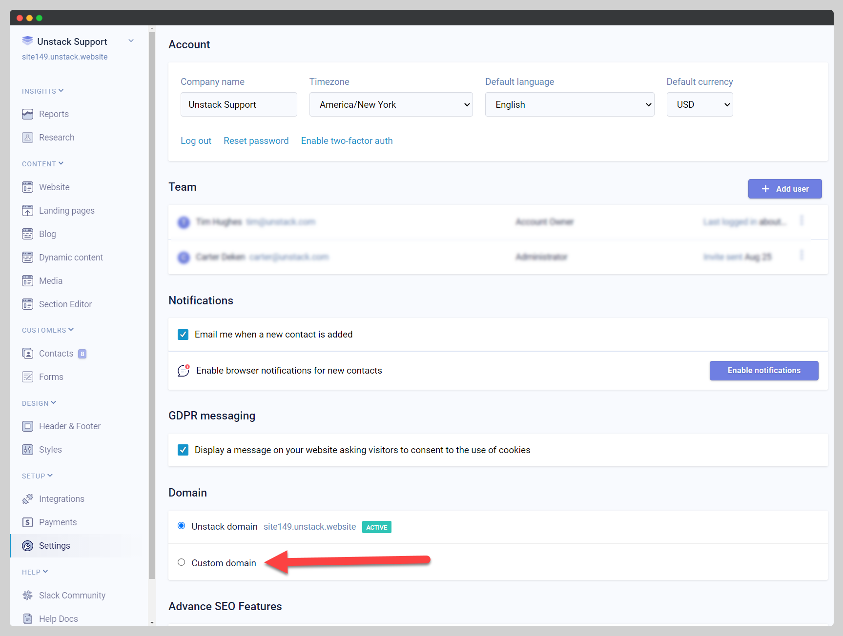
Task: Click the Enable two-factor auth link
Action: pos(347,141)
